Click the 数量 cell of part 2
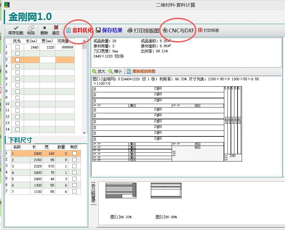 (x=62, y=160)
